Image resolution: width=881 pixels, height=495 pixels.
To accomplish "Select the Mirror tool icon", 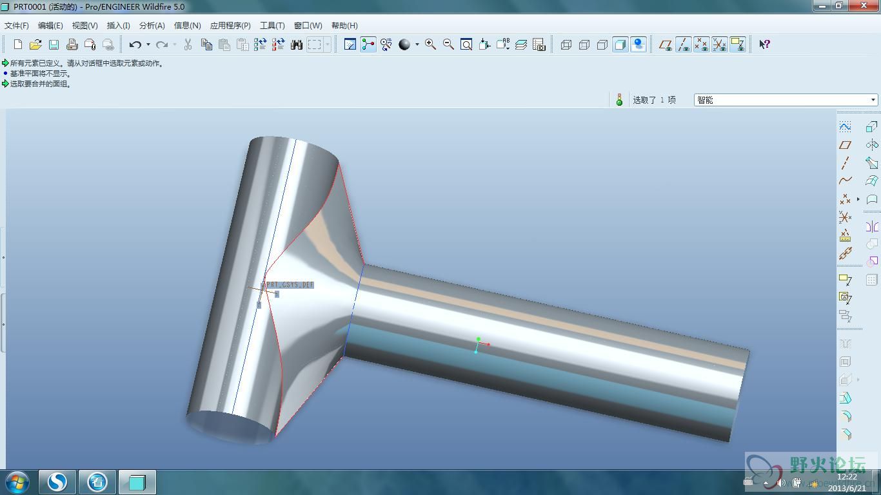I will [x=872, y=227].
